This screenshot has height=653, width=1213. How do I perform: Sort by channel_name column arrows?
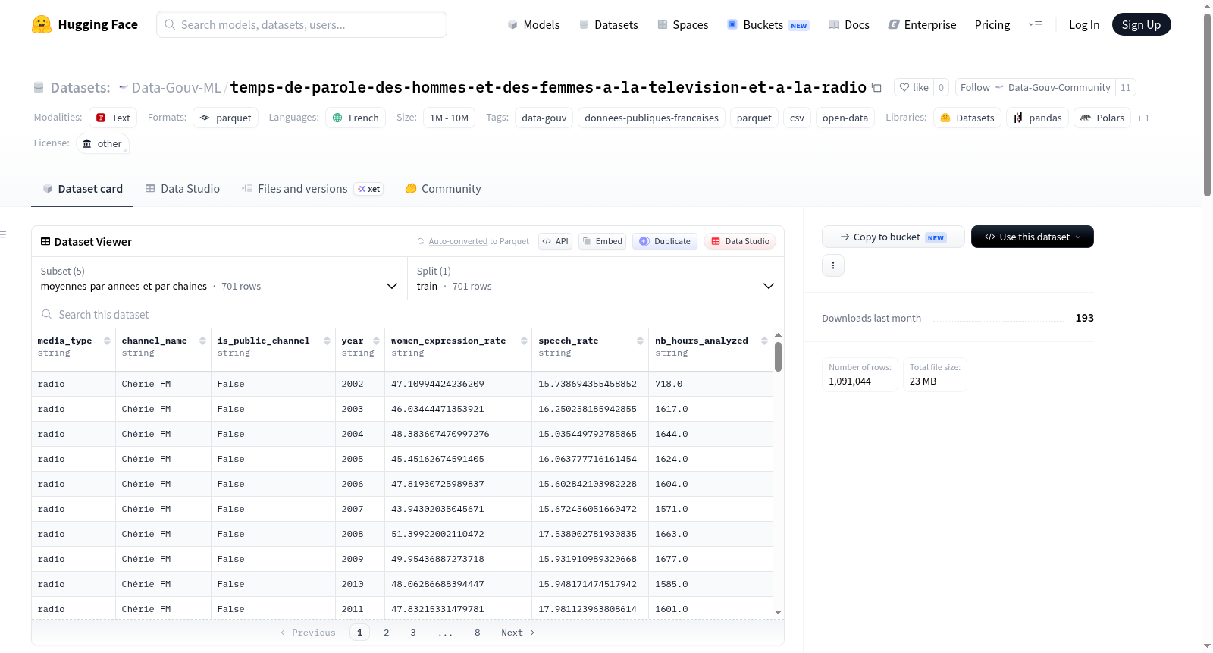tap(202, 341)
